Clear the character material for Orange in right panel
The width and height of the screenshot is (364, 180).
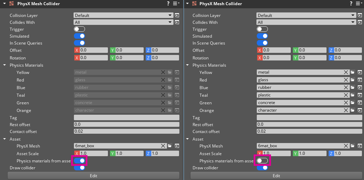pyautogui.click(x=346, y=110)
